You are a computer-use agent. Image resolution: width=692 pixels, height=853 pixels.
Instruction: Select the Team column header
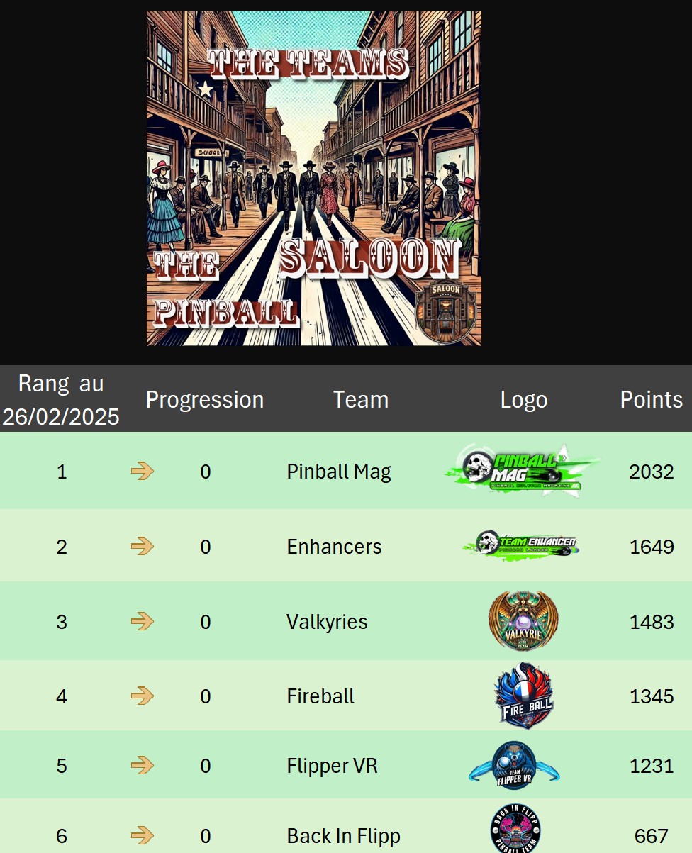tap(361, 399)
